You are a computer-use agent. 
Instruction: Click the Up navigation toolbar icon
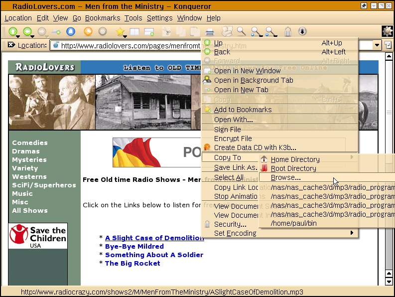[12, 31]
